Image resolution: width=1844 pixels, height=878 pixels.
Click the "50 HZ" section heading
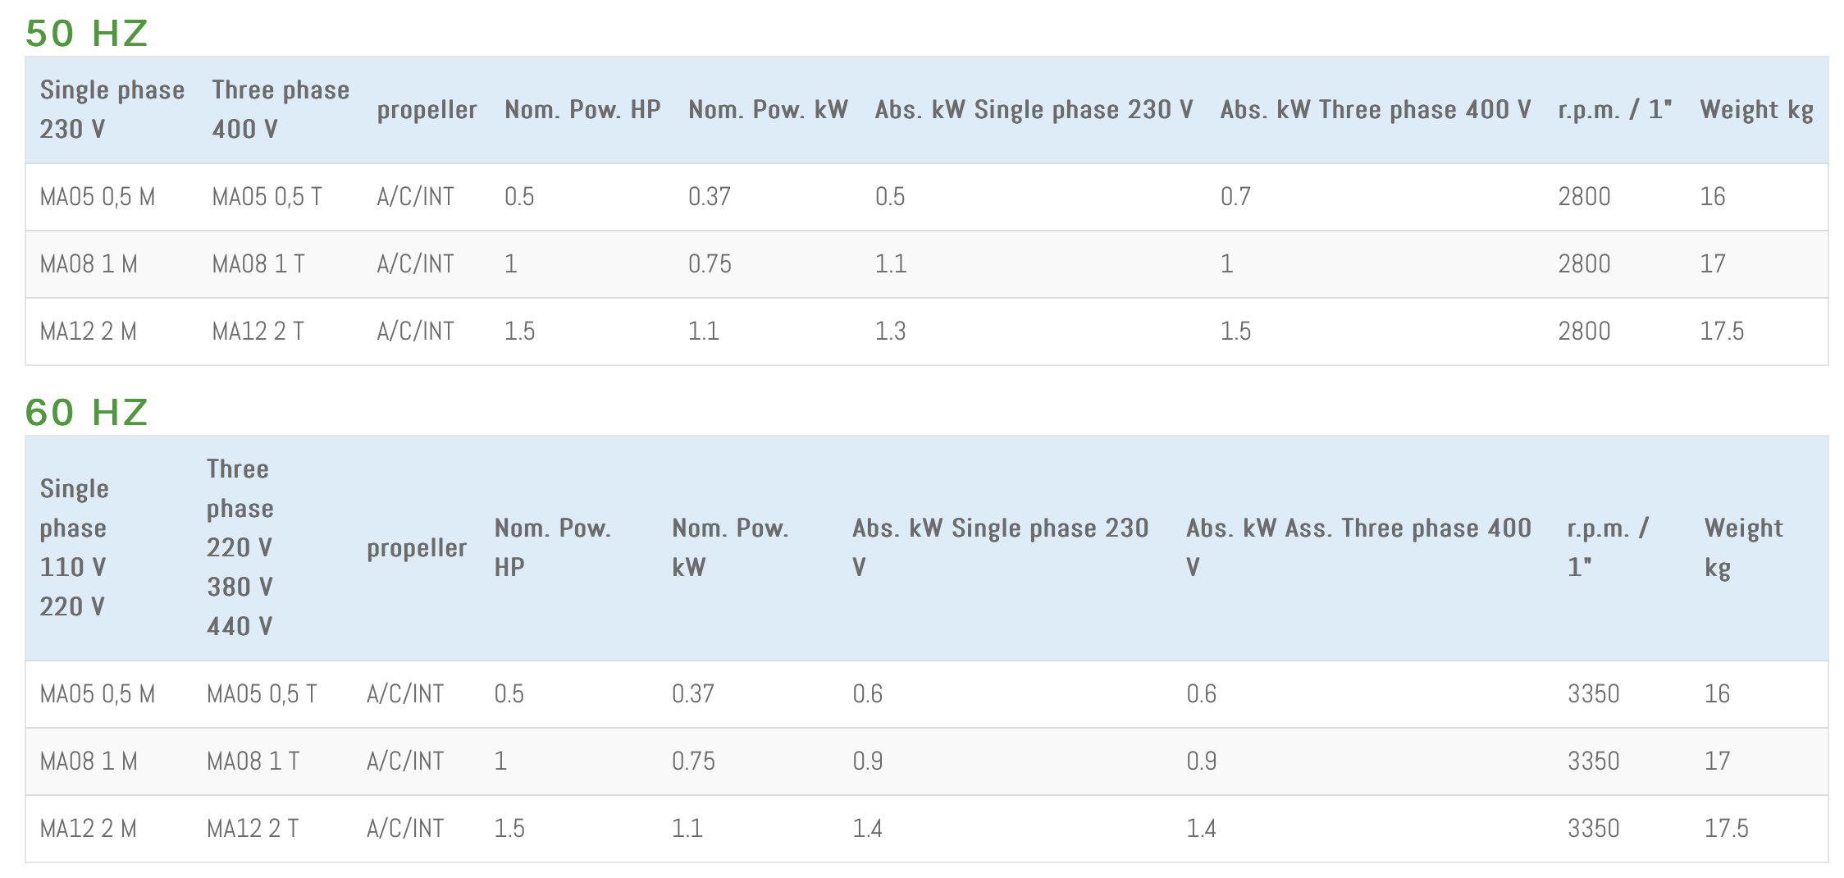(86, 34)
